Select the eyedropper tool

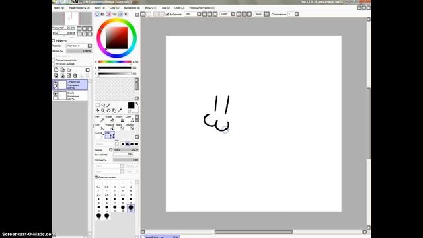click(120, 110)
